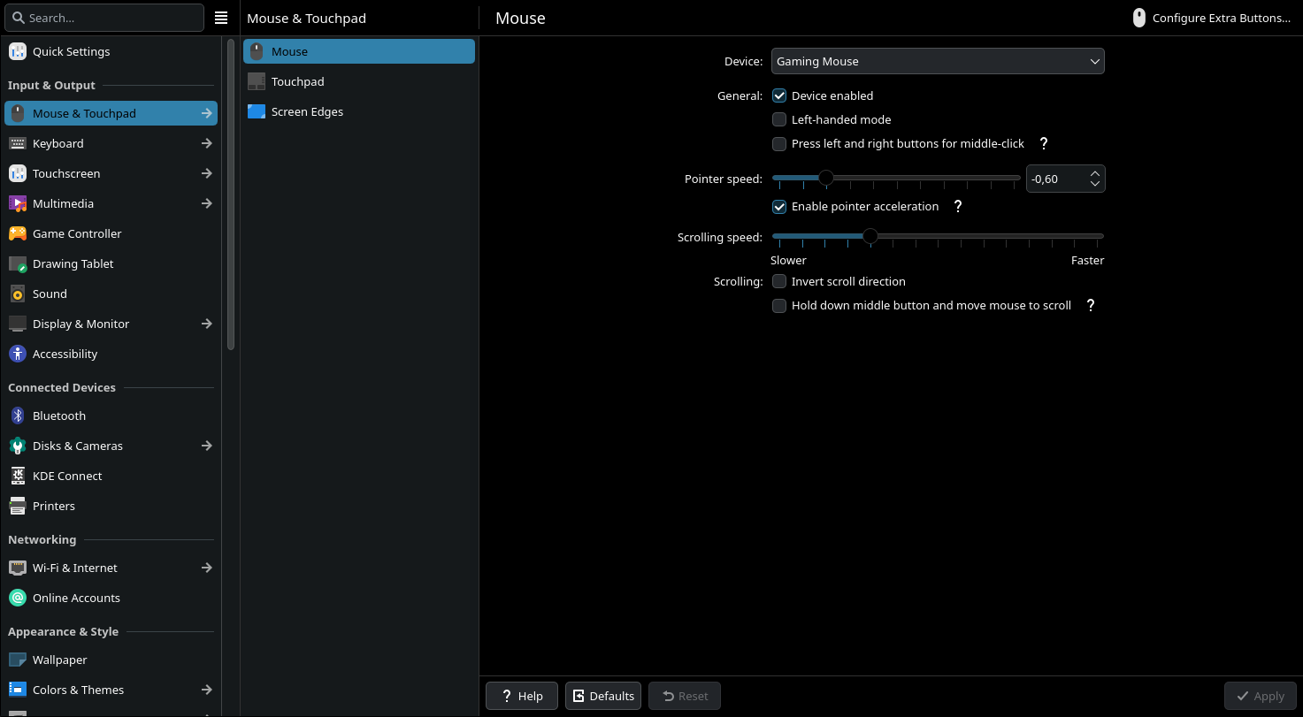1303x717 pixels.
Task: Click the mouse icon beside Configure Extra Buttons
Action: click(1139, 18)
